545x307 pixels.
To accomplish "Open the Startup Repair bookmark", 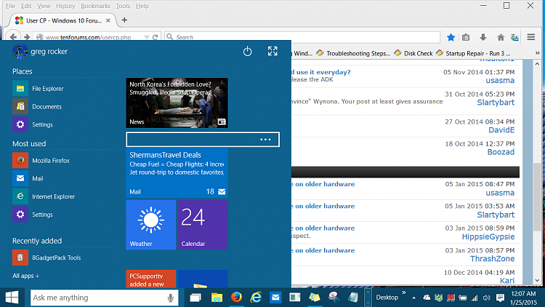I will 473,53.
